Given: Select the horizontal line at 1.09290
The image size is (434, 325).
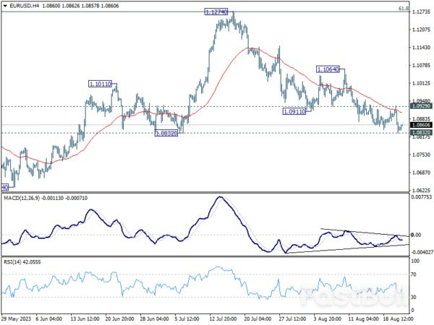Looking at the screenshot, I should [205, 106].
